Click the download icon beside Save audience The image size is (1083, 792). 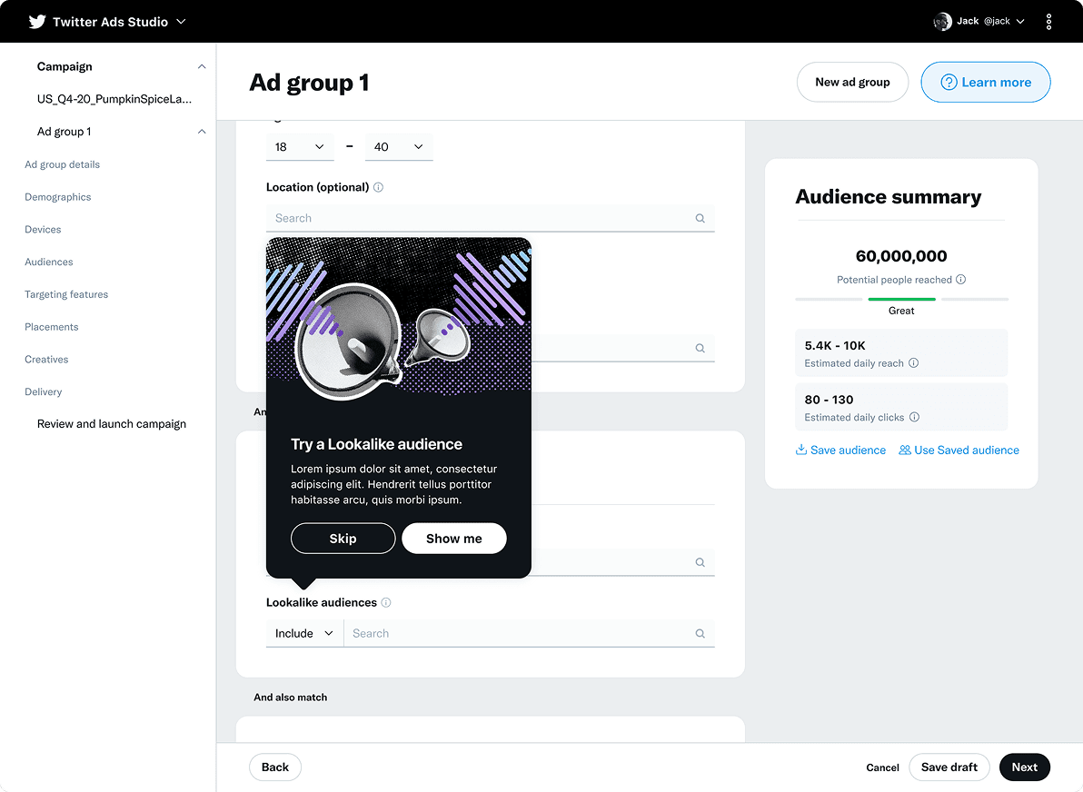pos(800,450)
